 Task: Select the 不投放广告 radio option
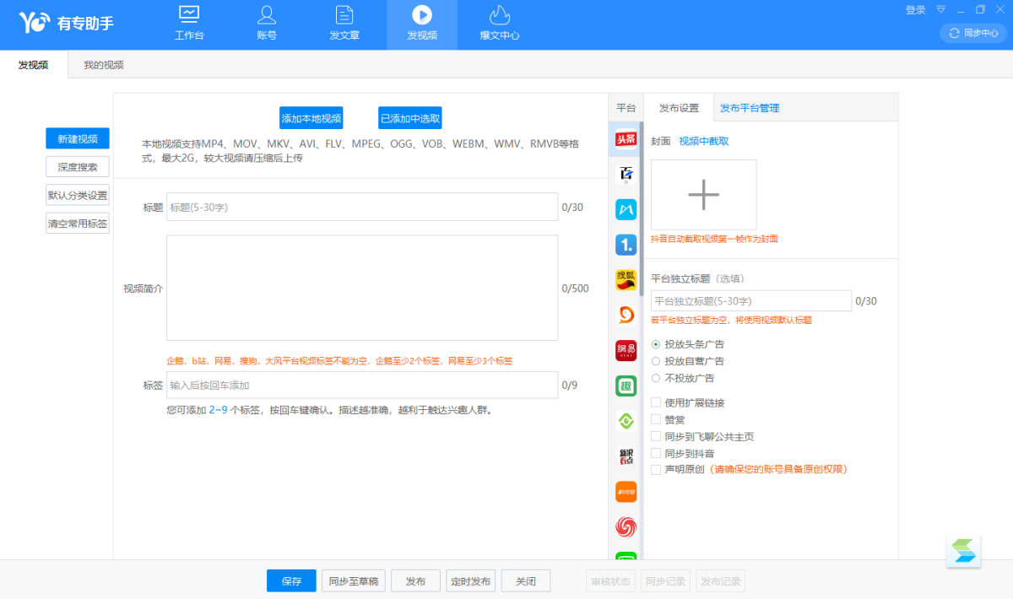click(656, 378)
